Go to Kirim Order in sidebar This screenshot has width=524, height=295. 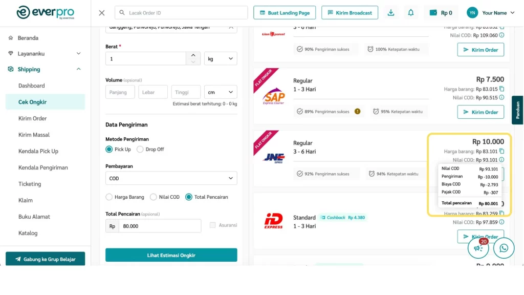click(x=32, y=118)
